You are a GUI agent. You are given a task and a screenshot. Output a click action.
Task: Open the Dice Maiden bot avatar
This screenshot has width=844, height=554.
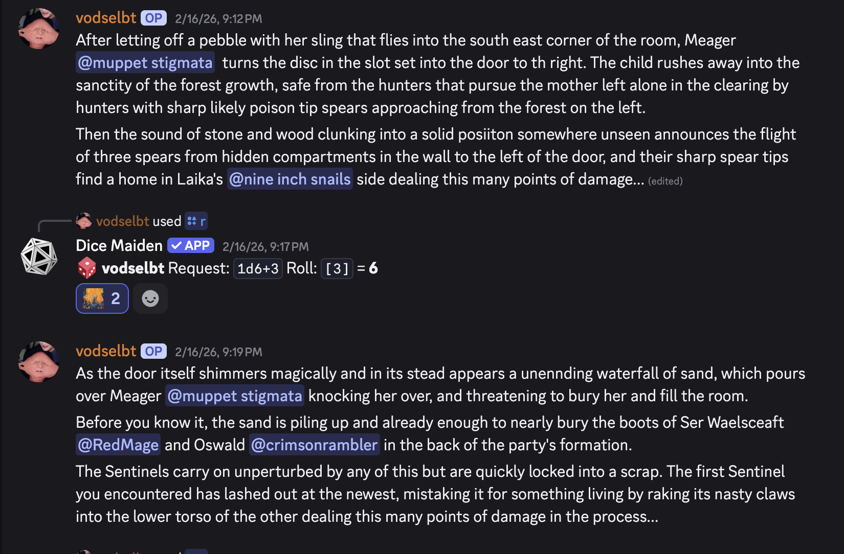[39, 257]
